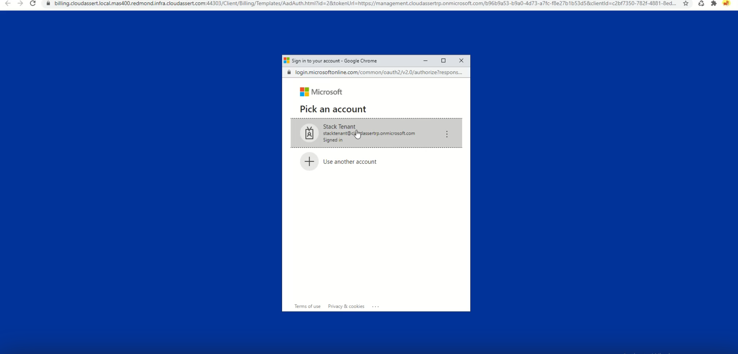Open the Privacy & cookies link

coord(346,306)
